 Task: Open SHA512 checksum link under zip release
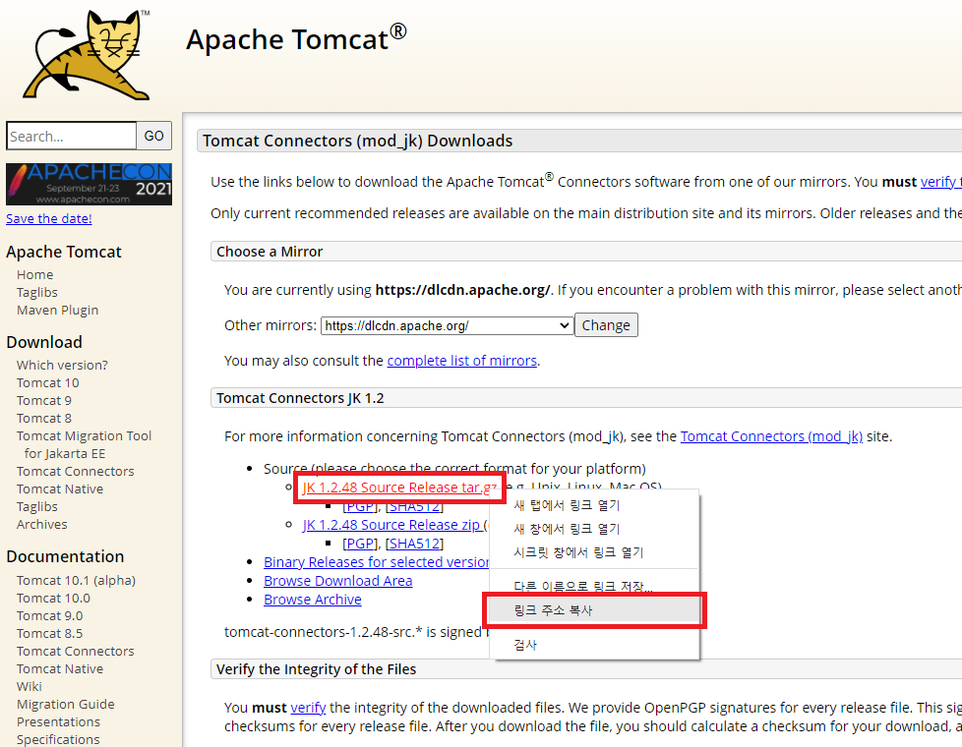point(415,544)
